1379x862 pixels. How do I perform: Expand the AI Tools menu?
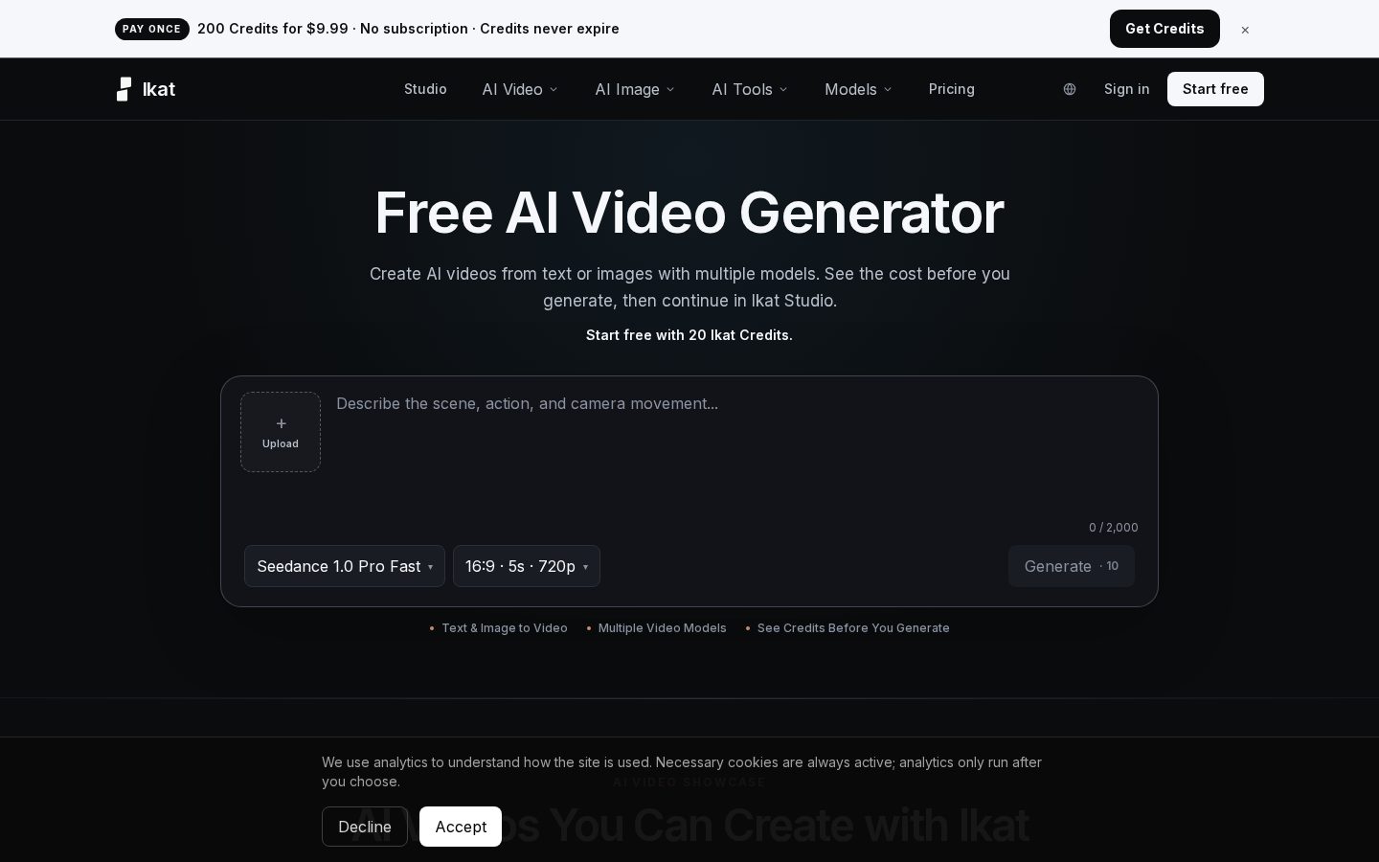[750, 89]
